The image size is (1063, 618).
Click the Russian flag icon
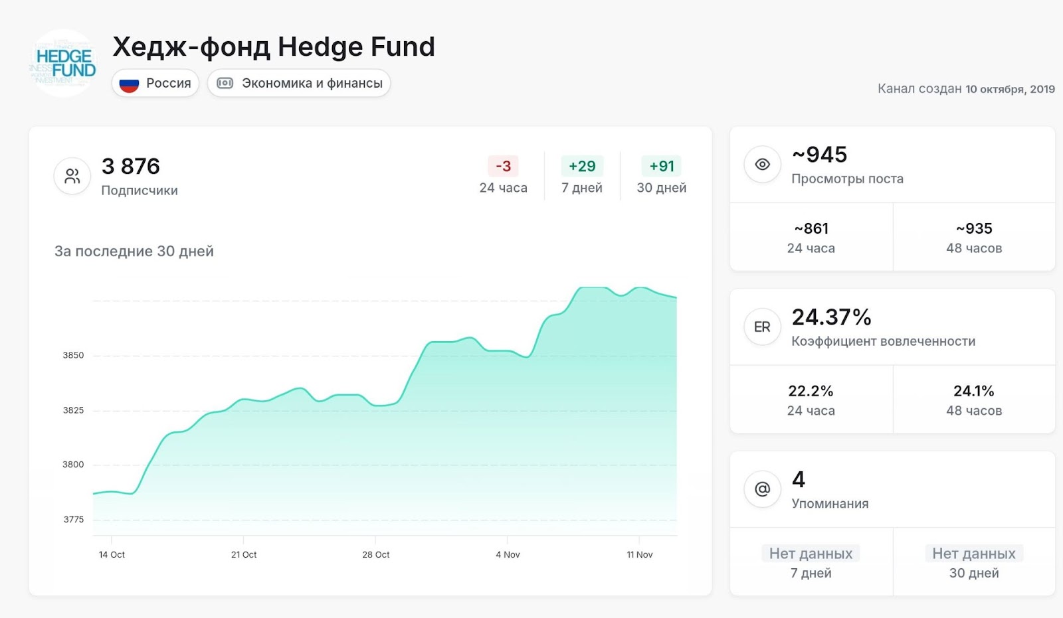tap(129, 84)
